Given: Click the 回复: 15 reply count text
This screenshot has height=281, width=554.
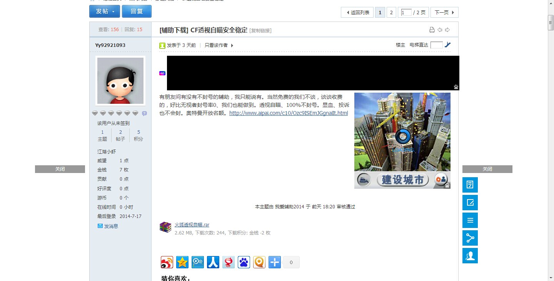Looking at the screenshot, I should (x=133, y=29).
